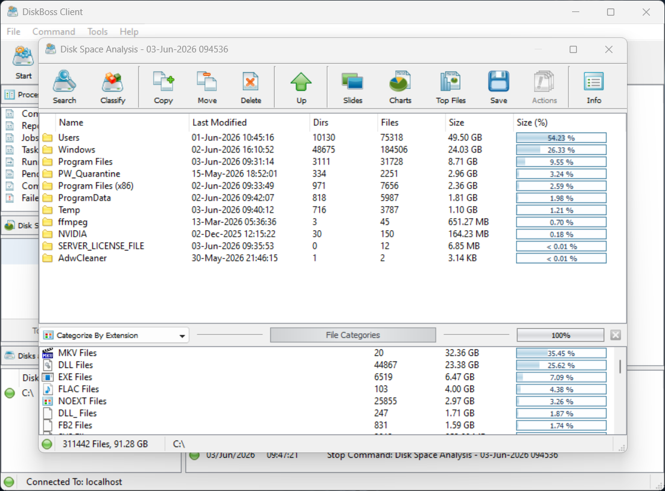The height and width of the screenshot is (491, 665).
Task: Choose the Move files icon
Action: pyautogui.click(x=207, y=87)
